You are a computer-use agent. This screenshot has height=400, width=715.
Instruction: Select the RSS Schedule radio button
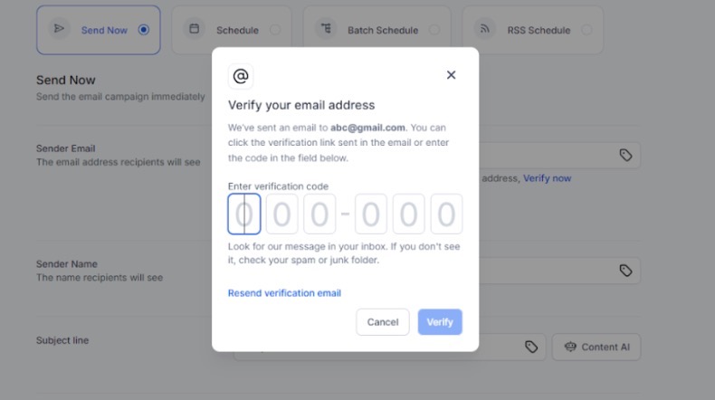point(586,30)
